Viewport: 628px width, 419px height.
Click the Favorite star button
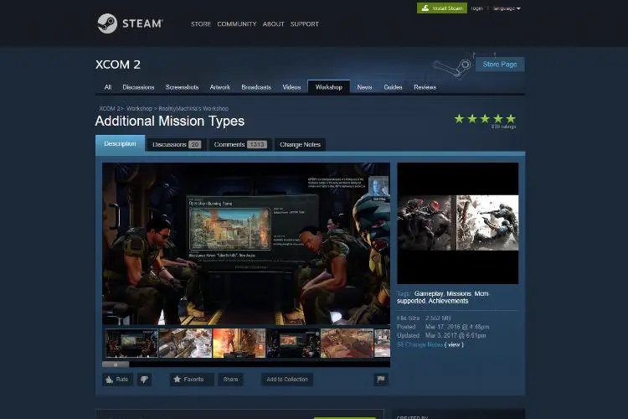click(x=192, y=380)
